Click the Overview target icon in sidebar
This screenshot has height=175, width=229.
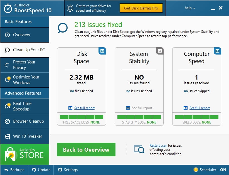(7, 35)
